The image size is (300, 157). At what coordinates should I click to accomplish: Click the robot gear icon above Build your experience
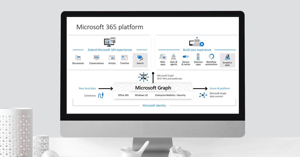coord(197,42)
